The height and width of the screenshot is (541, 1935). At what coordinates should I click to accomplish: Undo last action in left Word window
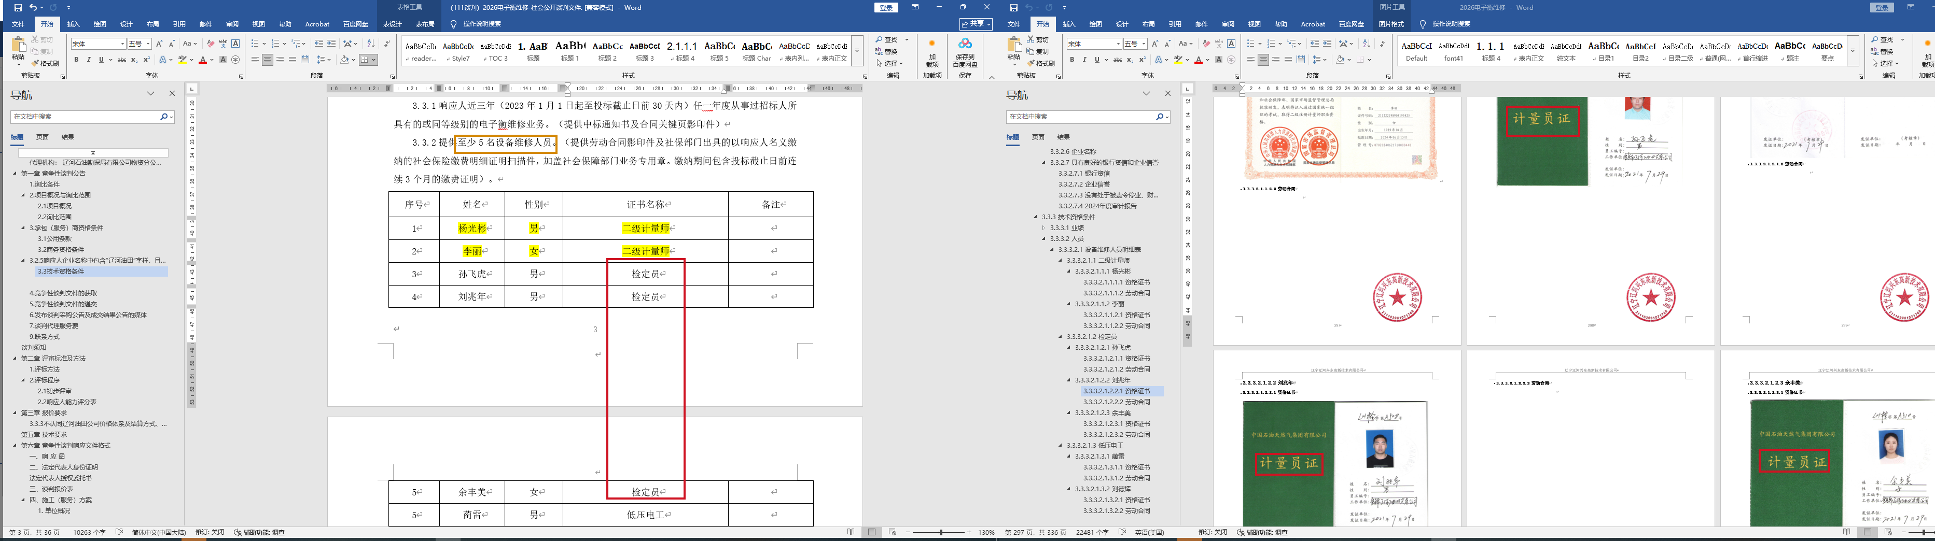pyautogui.click(x=33, y=7)
